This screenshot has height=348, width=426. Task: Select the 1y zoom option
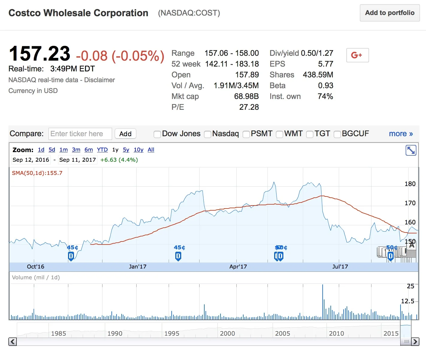click(115, 150)
